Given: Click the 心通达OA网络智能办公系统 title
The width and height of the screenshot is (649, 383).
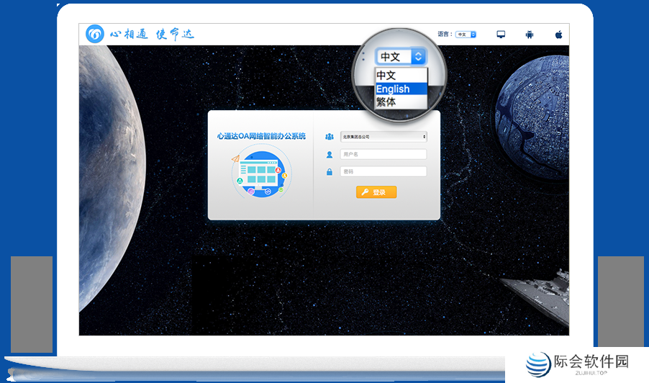Looking at the screenshot, I should coord(260,135).
